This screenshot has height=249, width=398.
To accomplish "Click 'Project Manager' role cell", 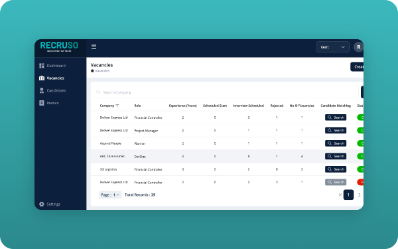I will tap(146, 131).
